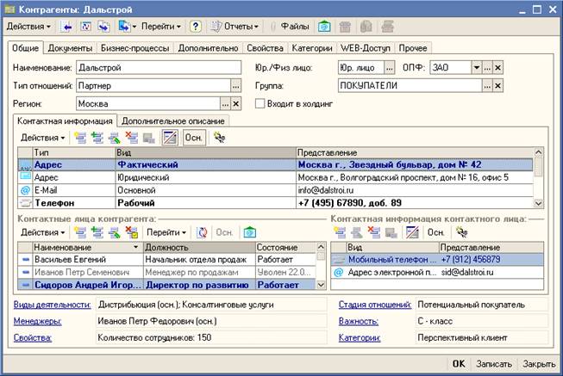Open the help question mark icon
The width and height of the screenshot is (563, 376).
point(196,27)
